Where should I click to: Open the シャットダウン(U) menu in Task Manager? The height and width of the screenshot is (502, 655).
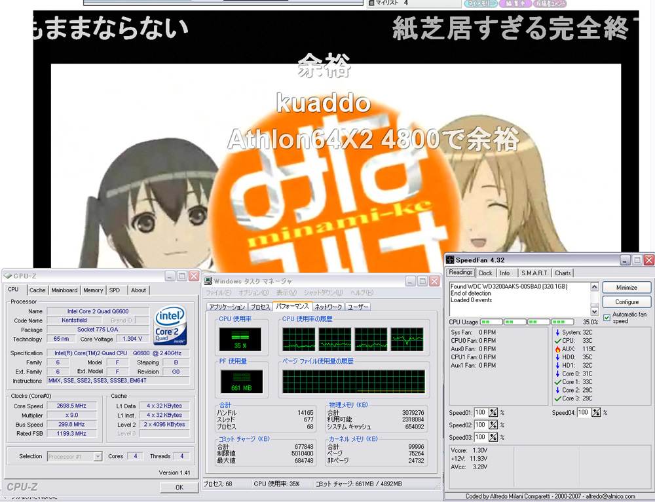pyautogui.click(x=324, y=292)
